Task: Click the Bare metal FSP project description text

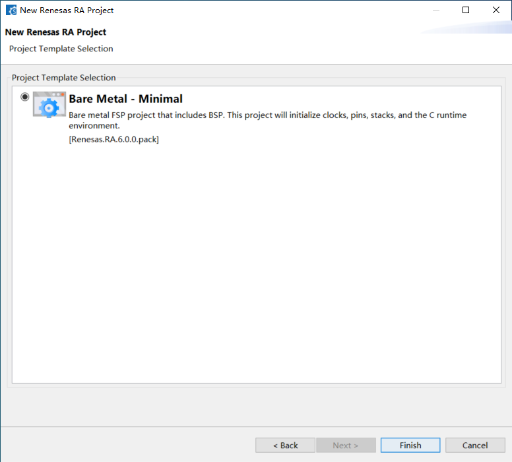Action: [267, 120]
